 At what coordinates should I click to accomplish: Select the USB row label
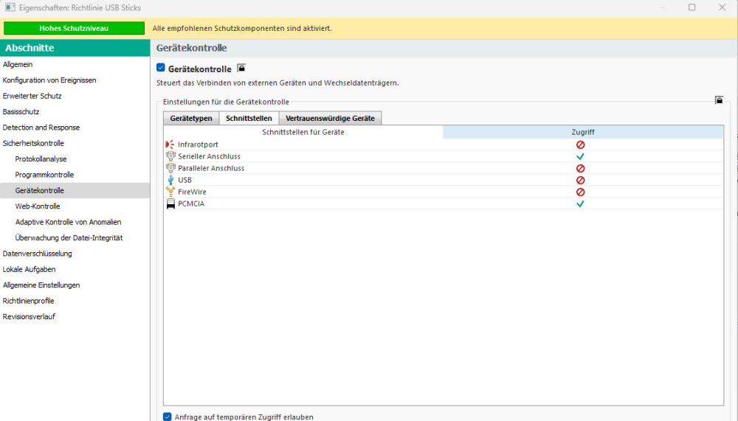184,180
